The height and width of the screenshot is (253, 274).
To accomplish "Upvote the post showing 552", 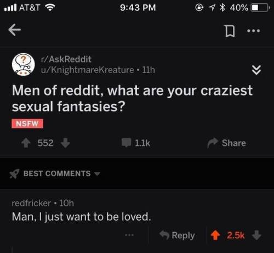I will point(26,143).
